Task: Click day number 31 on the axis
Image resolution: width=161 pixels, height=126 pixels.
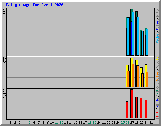Action: click(151, 123)
